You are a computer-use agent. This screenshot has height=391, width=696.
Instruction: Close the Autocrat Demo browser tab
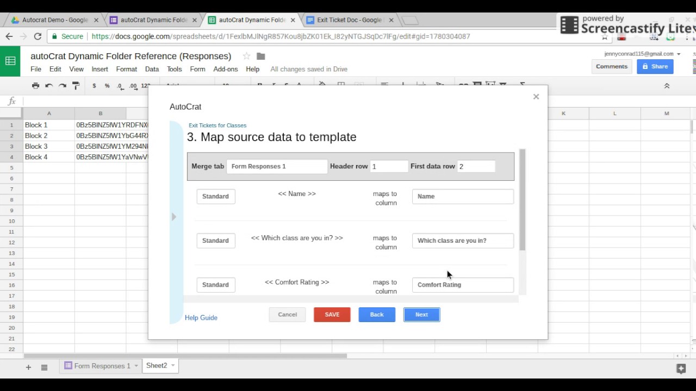point(96,20)
